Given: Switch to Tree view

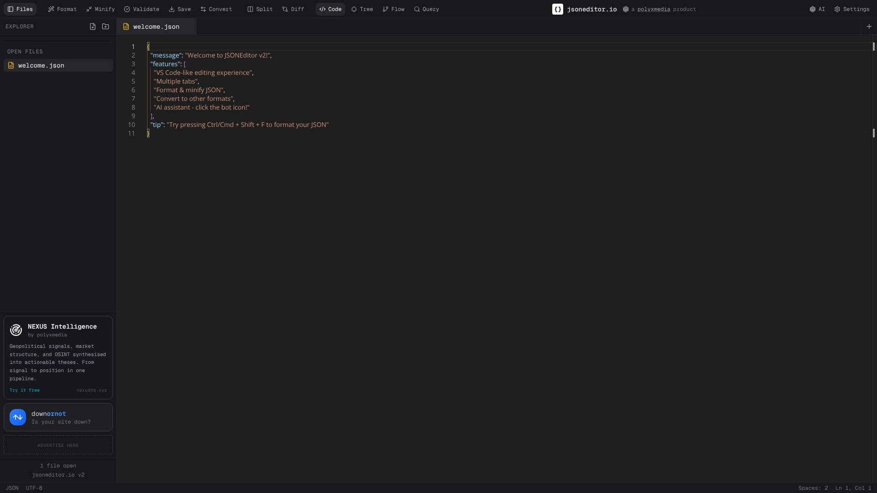Looking at the screenshot, I should [362, 9].
